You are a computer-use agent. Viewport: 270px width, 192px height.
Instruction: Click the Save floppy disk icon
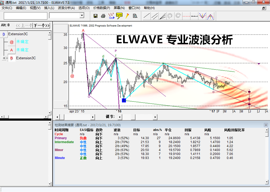click(x=95, y=16)
